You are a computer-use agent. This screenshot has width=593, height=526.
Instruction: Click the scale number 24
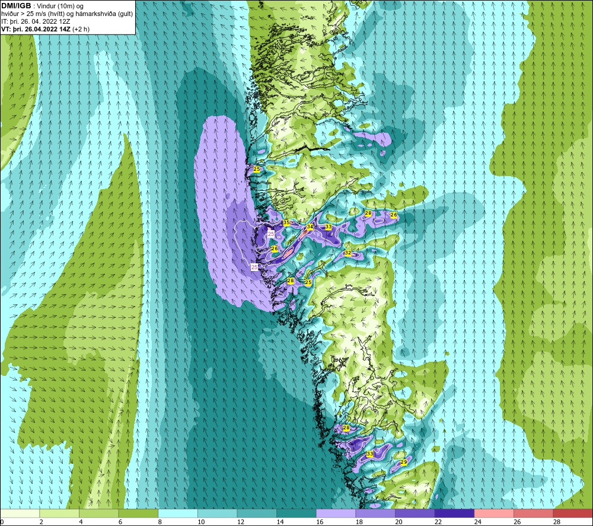pyautogui.click(x=477, y=522)
